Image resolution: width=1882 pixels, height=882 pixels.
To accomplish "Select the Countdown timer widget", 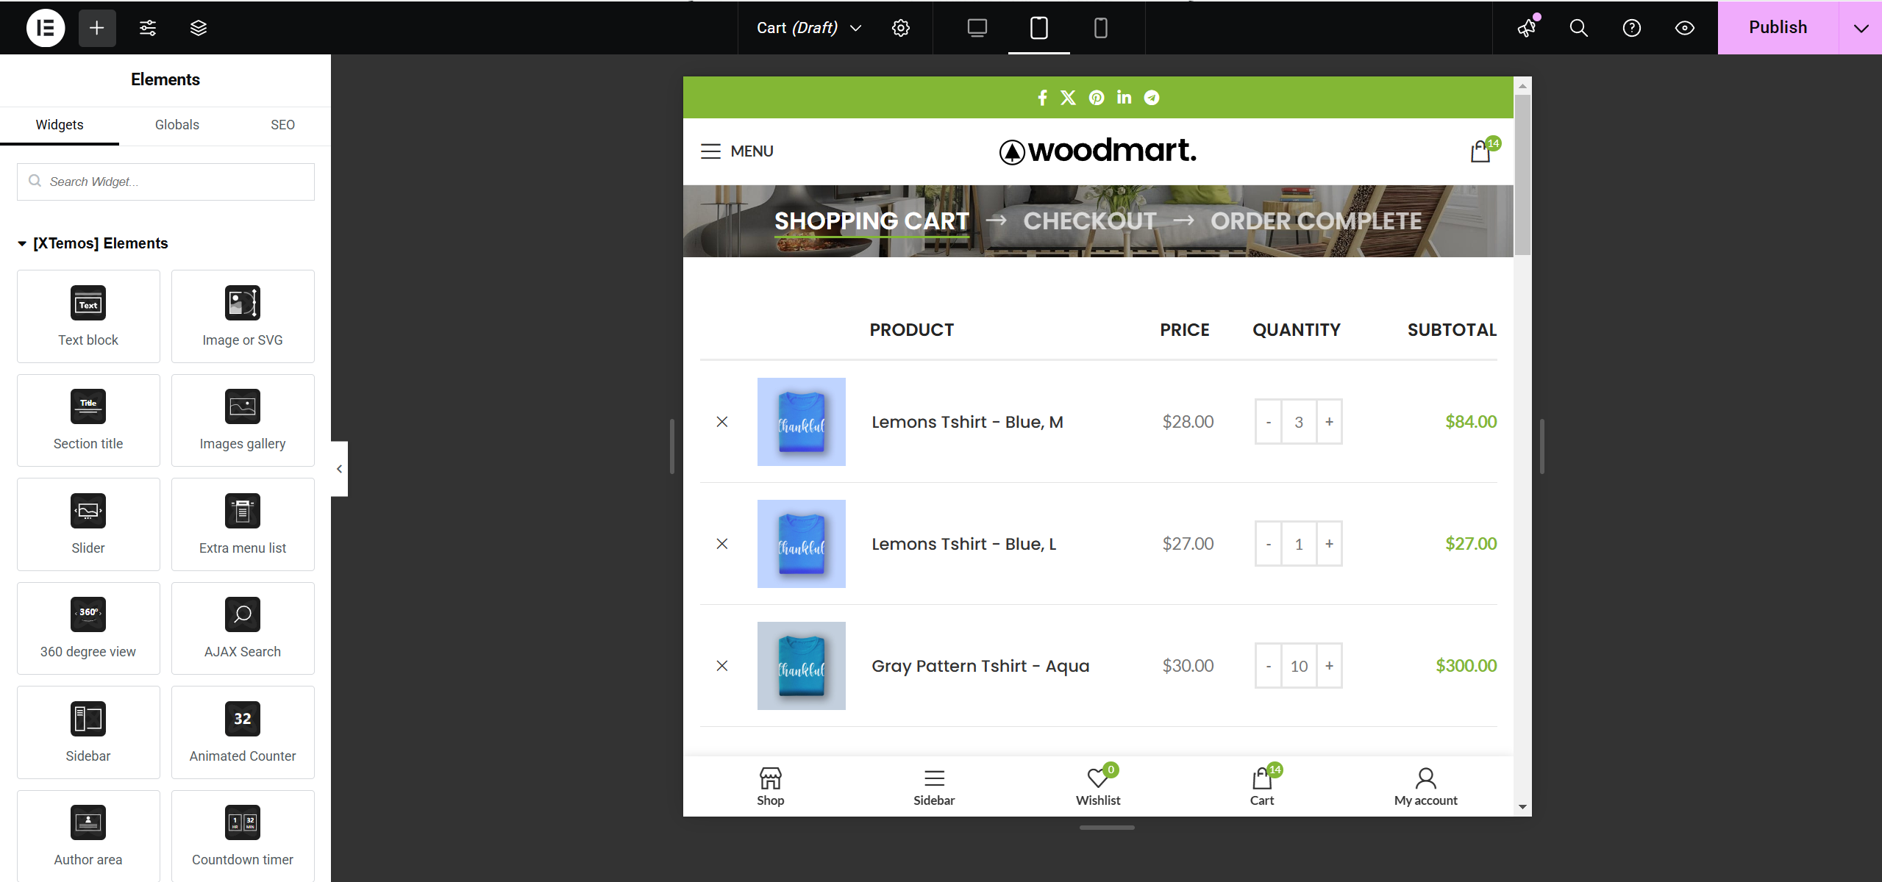I will pos(243,836).
